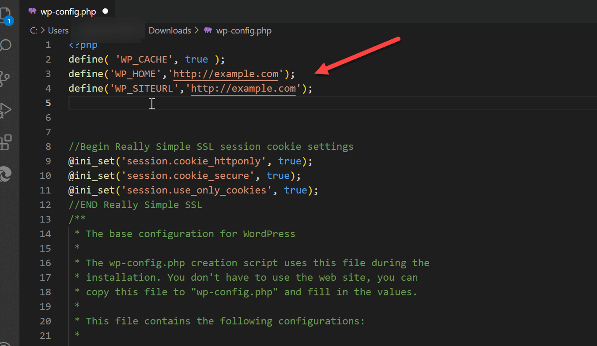Click the WP_SITEURL http://example.com link

click(243, 88)
